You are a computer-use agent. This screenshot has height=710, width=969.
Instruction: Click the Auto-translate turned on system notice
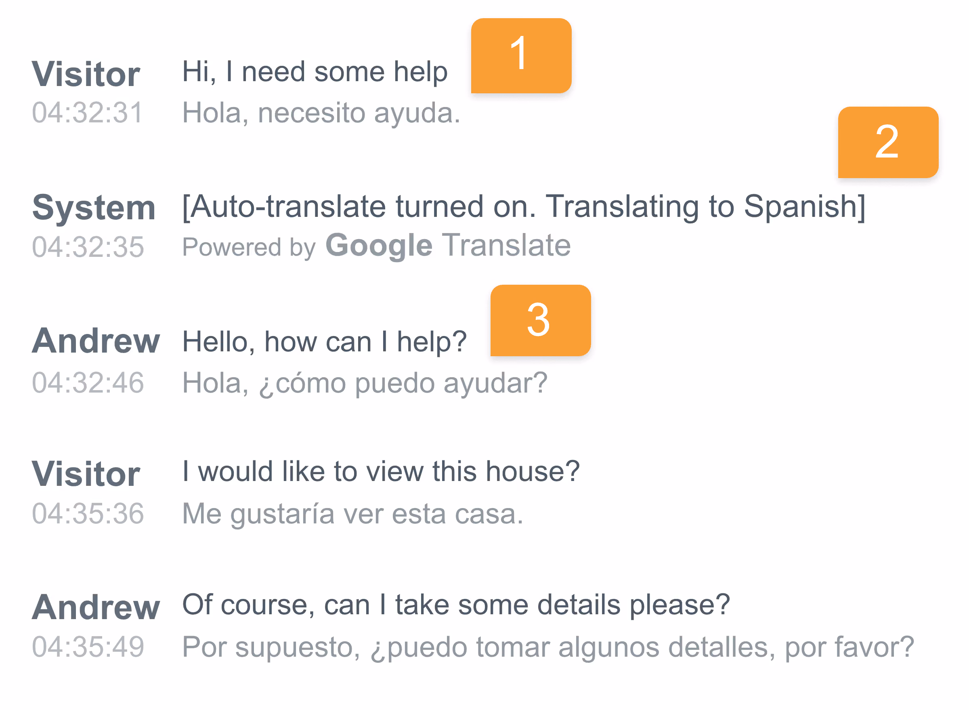point(524,207)
